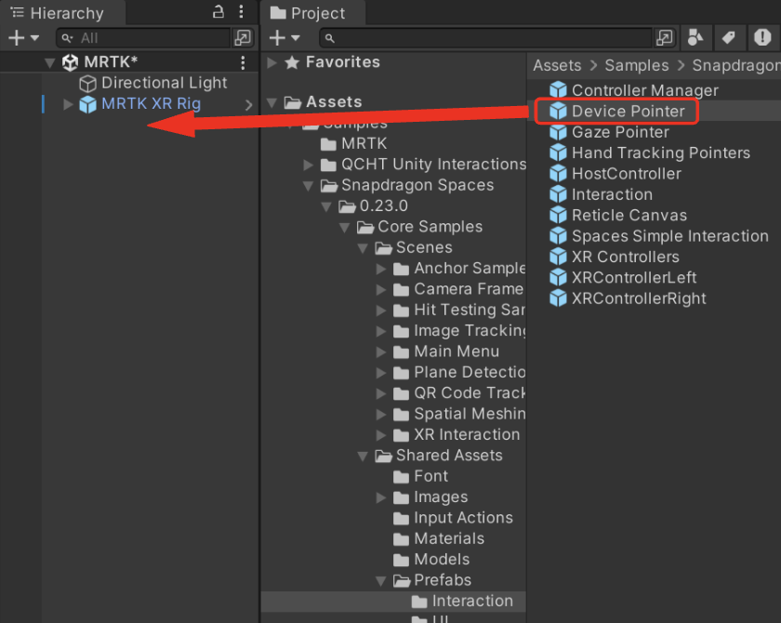Select the XRControllerLeft prefab

[x=623, y=278]
